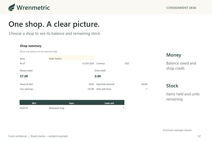Click the 'Excel workbook' footer text
The width and height of the screenshot is (212, 141).
pos(18,136)
